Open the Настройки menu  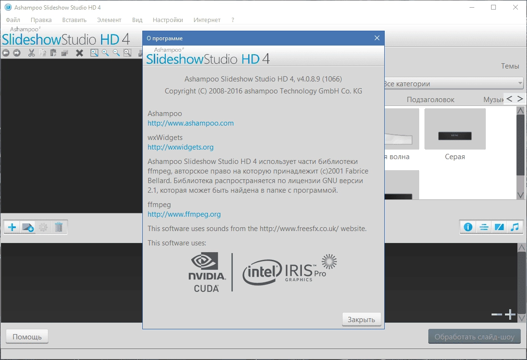pos(168,20)
